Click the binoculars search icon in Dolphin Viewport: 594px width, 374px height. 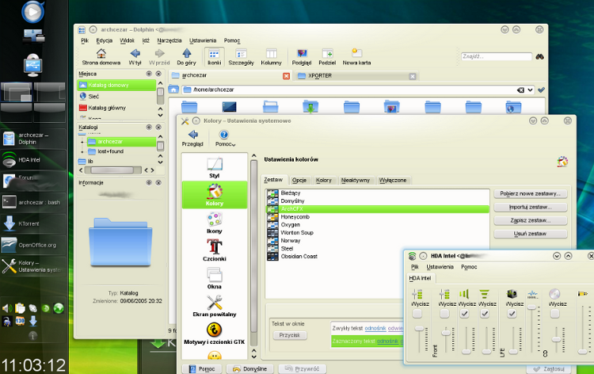coord(540,56)
